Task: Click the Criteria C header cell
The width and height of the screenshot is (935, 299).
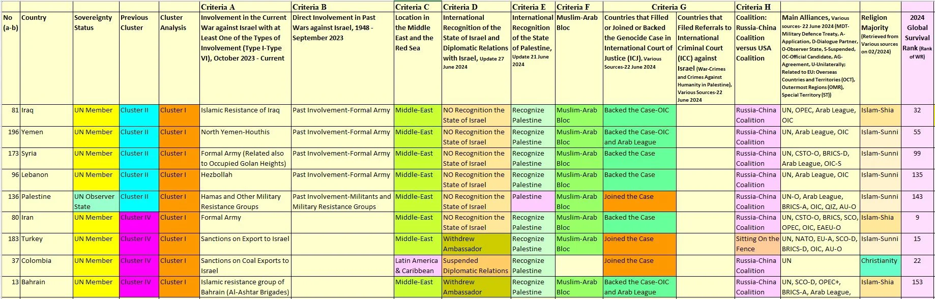Action: [x=418, y=7]
